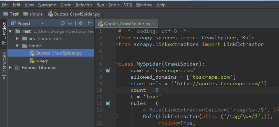Click the Scroll from Source target icon
The width and height of the screenshot is (279, 127).
point(62,23)
